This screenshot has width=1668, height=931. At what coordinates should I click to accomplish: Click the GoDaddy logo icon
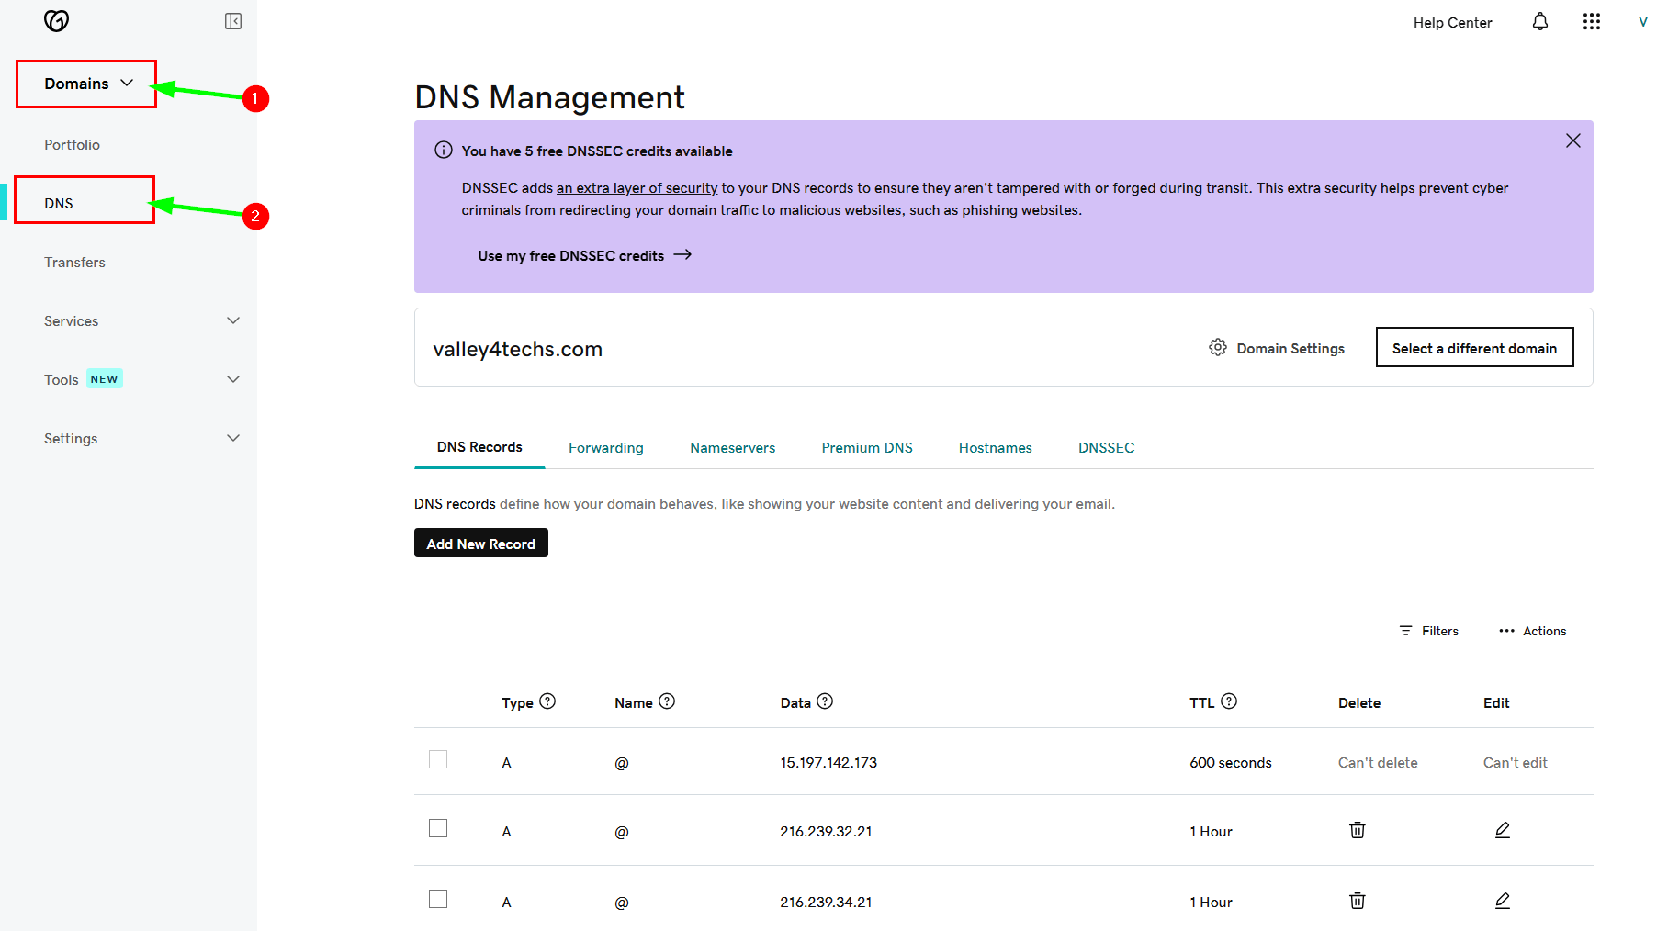tap(56, 21)
